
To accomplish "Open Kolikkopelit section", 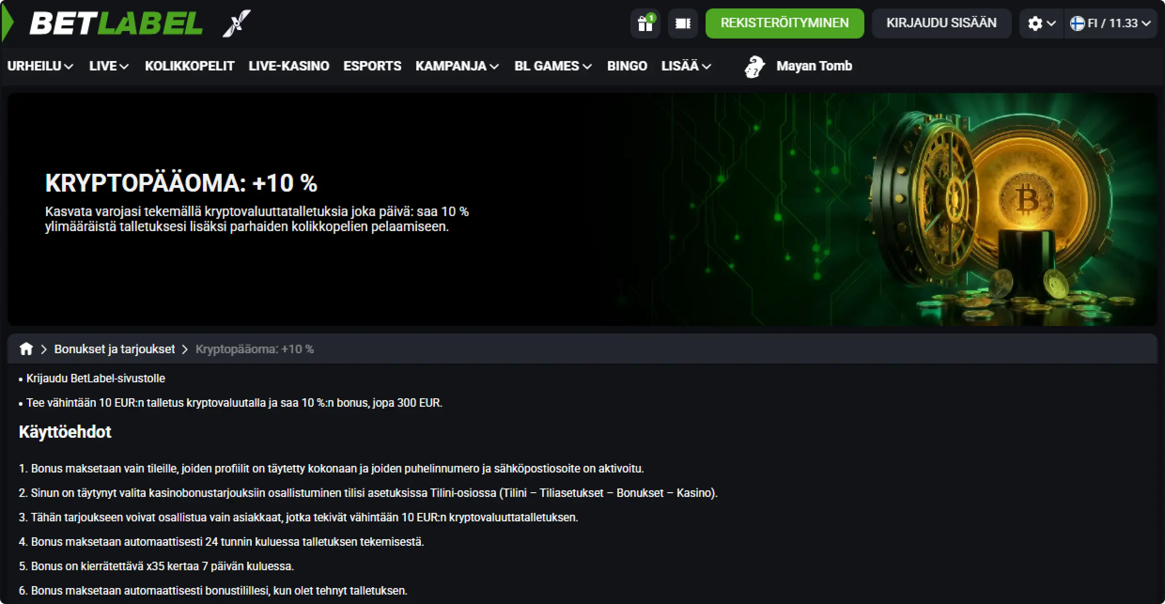I will [x=189, y=66].
